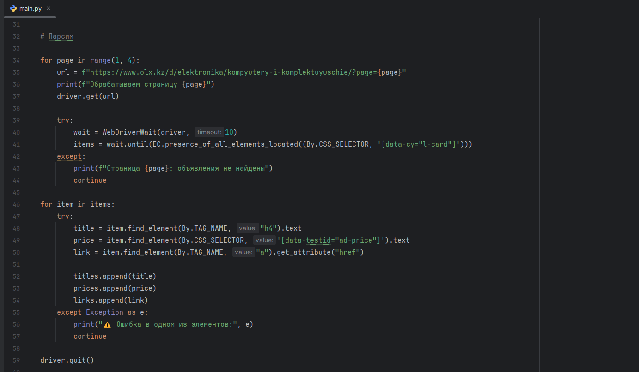Click the '# Парсим' comment text
Image resolution: width=639 pixels, height=372 pixels.
click(x=57, y=36)
